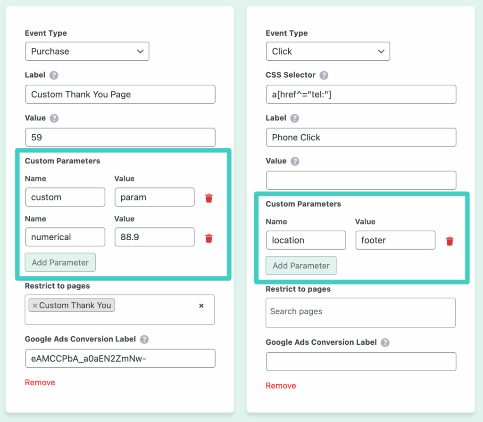Viewport: 483px width, 422px height.
Task: Delete the custom parameter row using its trash icon
Action: coord(209,198)
